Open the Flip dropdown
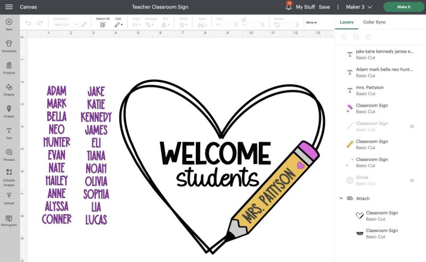This screenshot has width=426, height=262. [x=166, y=24]
